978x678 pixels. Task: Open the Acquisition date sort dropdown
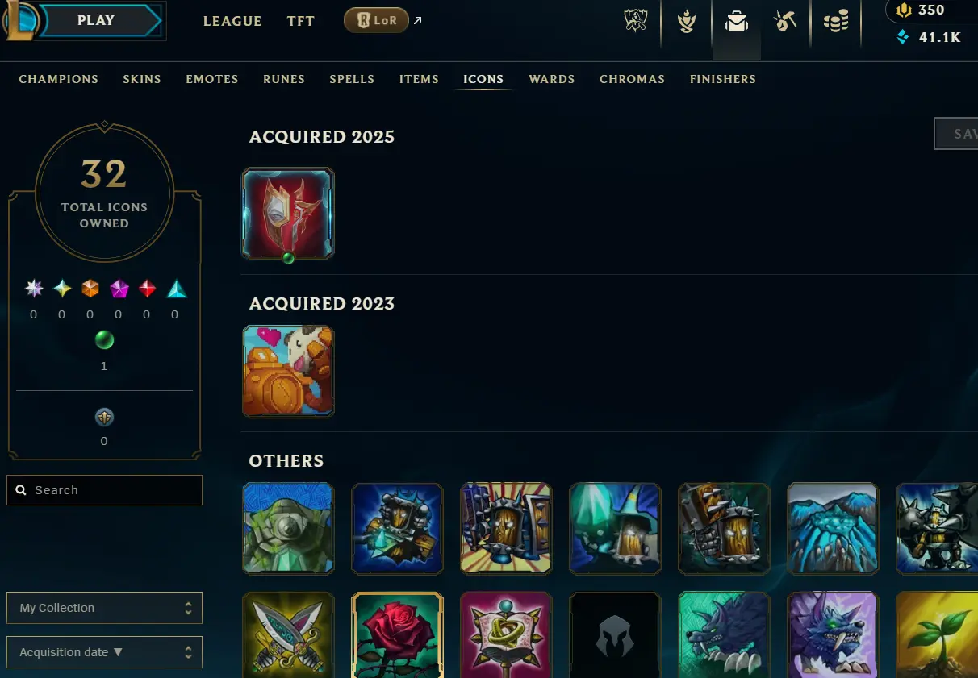point(104,652)
